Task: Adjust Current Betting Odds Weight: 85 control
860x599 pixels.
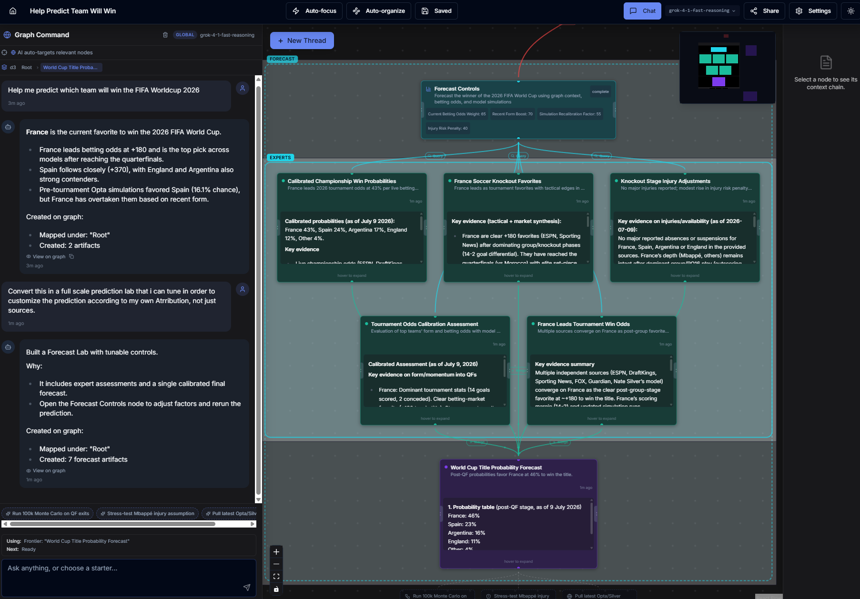Action: tap(456, 114)
